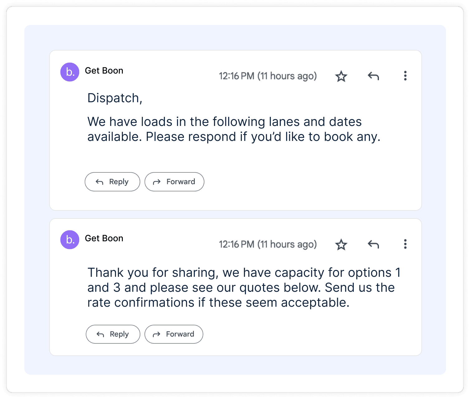Click left arrow inside second Reply button
The height and width of the screenshot is (399, 470).
100,334
